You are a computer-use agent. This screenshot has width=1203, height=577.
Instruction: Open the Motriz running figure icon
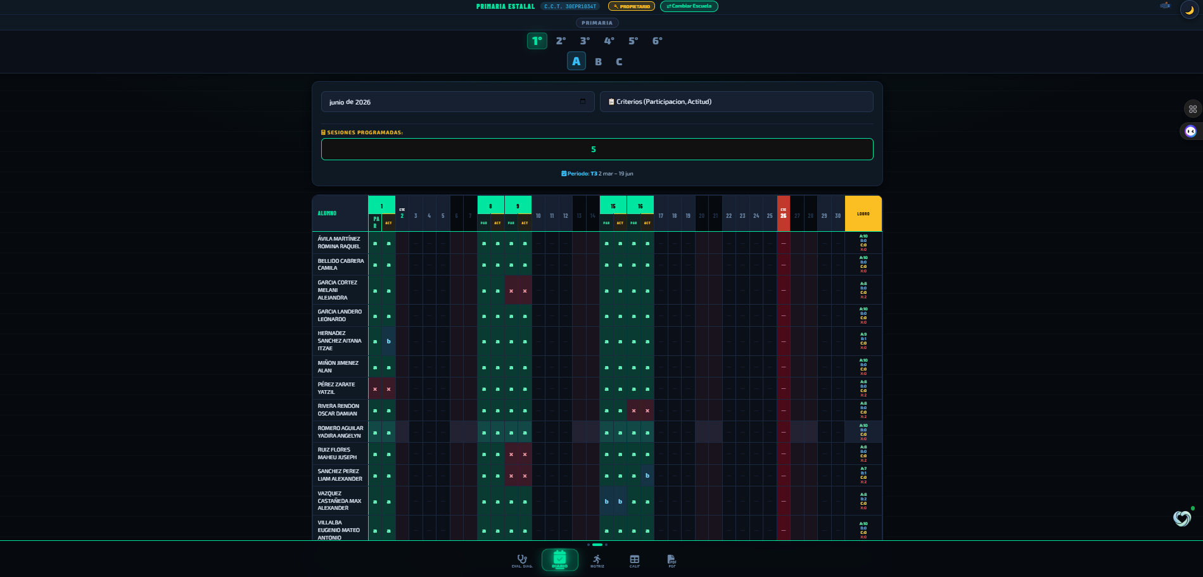coord(597,561)
